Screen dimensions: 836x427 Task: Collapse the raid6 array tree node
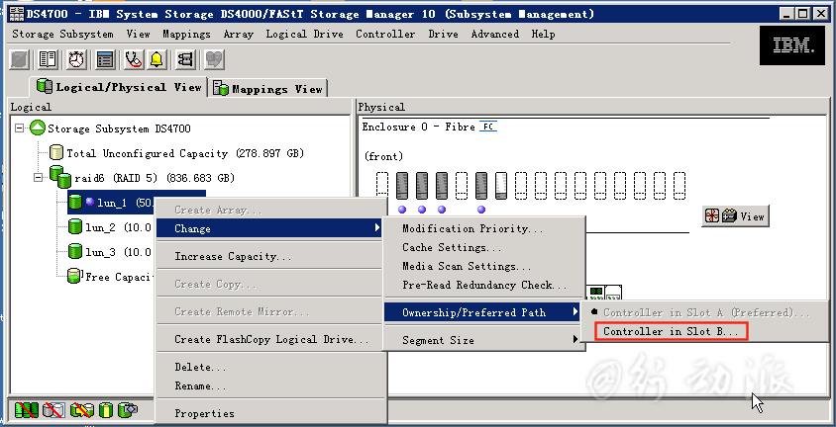(x=38, y=178)
